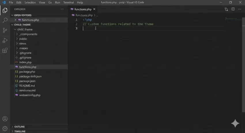Open README.md file
Image resolution: width=245 pixels, height=133 pixels.
(x=27, y=86)
